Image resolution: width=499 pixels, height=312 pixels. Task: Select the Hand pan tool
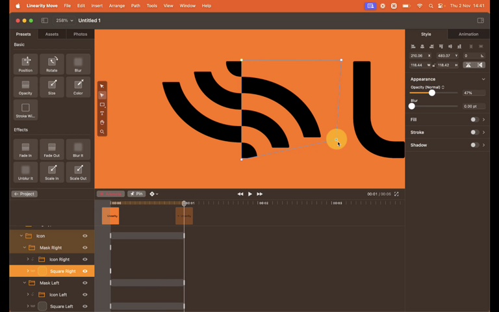pos(102,122)
